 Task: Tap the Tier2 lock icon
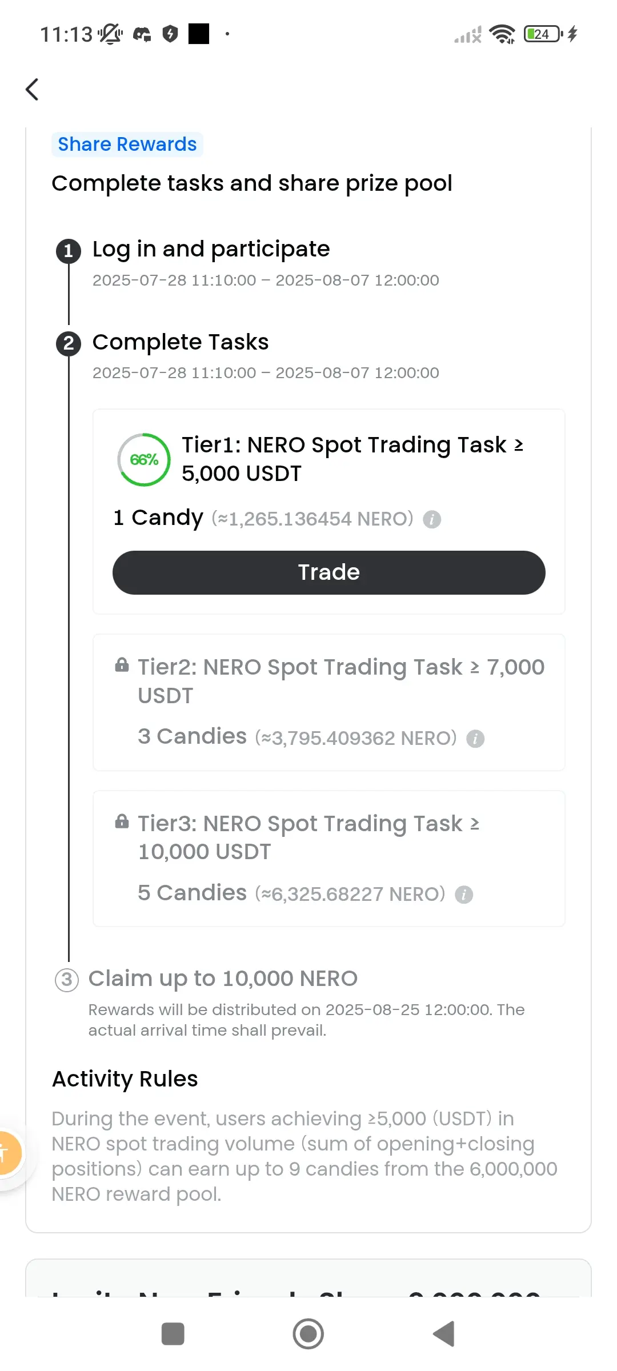point(122,665)
